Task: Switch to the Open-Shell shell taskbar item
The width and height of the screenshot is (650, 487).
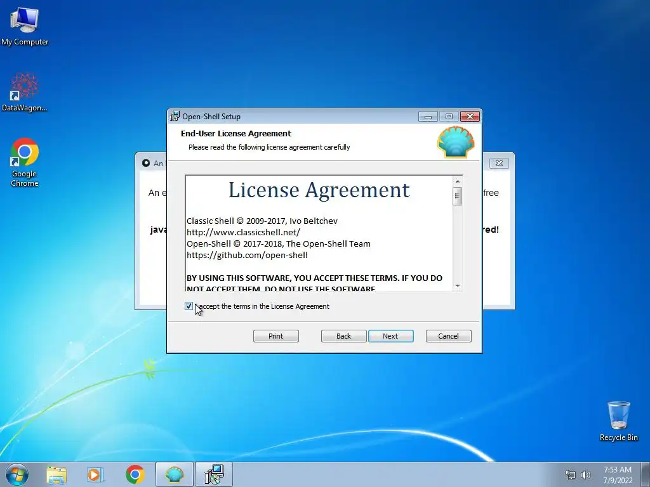Action: point(174,474)
